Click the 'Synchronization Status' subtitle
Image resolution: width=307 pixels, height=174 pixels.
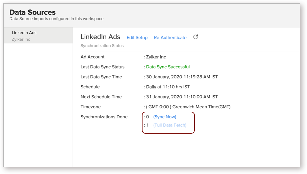102,46
